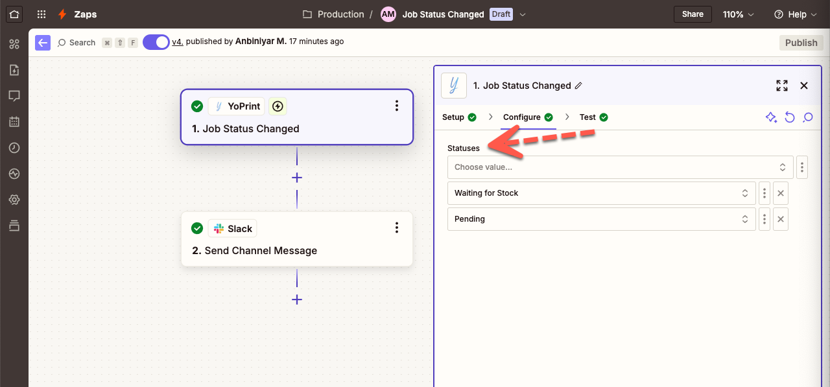Image resolution: width=830 pixels, height=387 pixels.
Task: Open Zap history clock icon in sidebar
Action: pyautogui.click(x=14, y=148)
